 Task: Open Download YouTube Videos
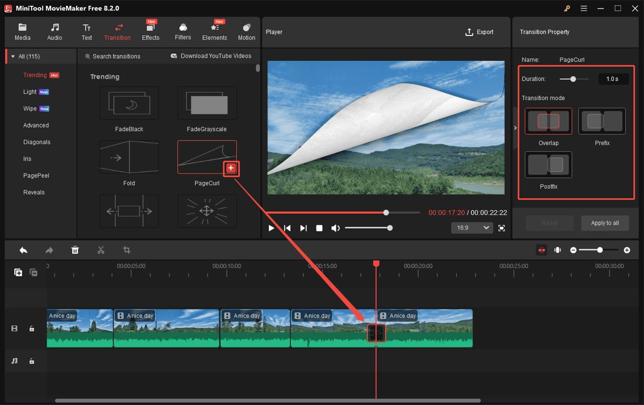211,56
